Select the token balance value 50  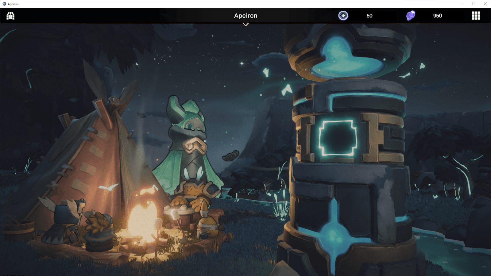(x=369, y=16)
